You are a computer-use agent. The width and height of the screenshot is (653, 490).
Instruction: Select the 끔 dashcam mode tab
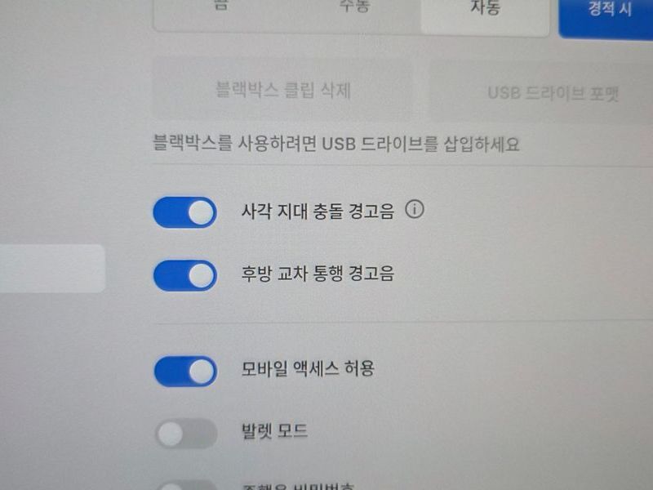(x=221, y=6)
